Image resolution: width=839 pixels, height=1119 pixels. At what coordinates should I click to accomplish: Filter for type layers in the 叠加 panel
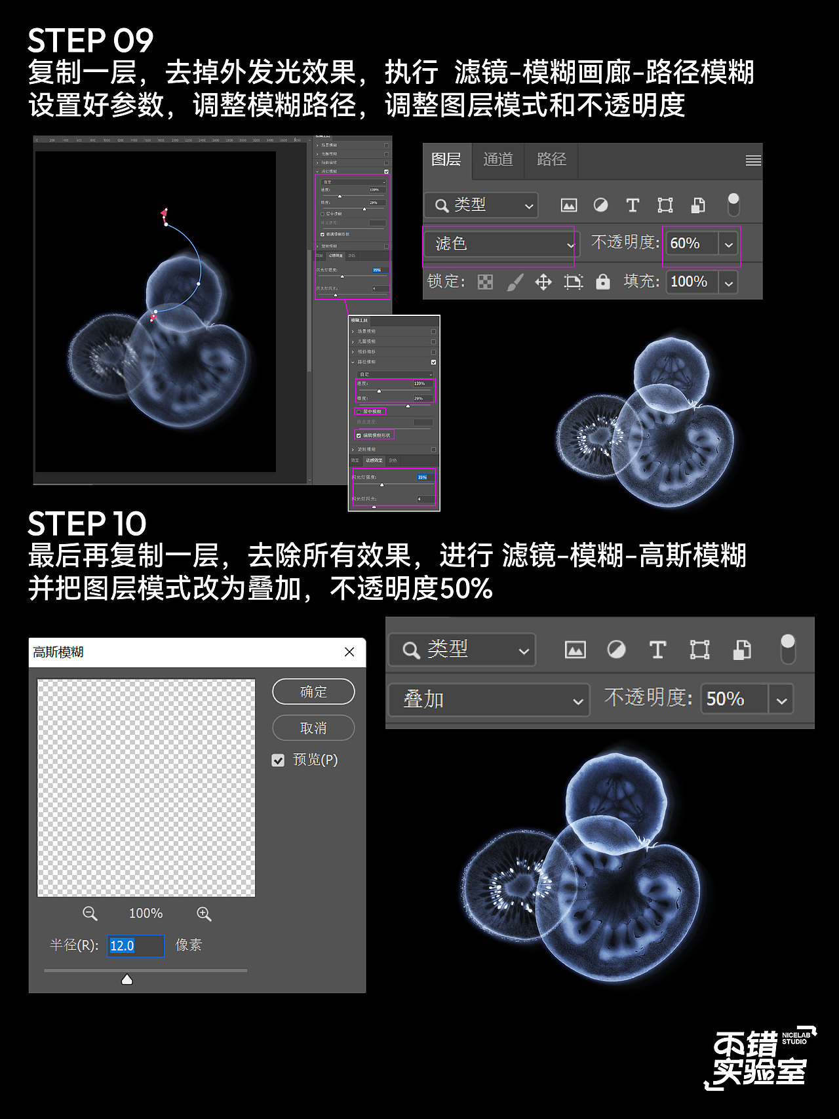coord(657,650)
